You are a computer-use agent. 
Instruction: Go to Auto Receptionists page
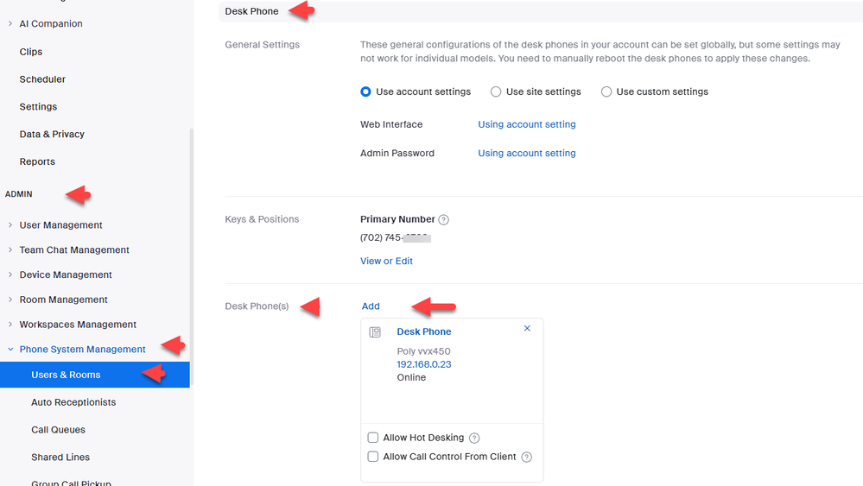73,402
